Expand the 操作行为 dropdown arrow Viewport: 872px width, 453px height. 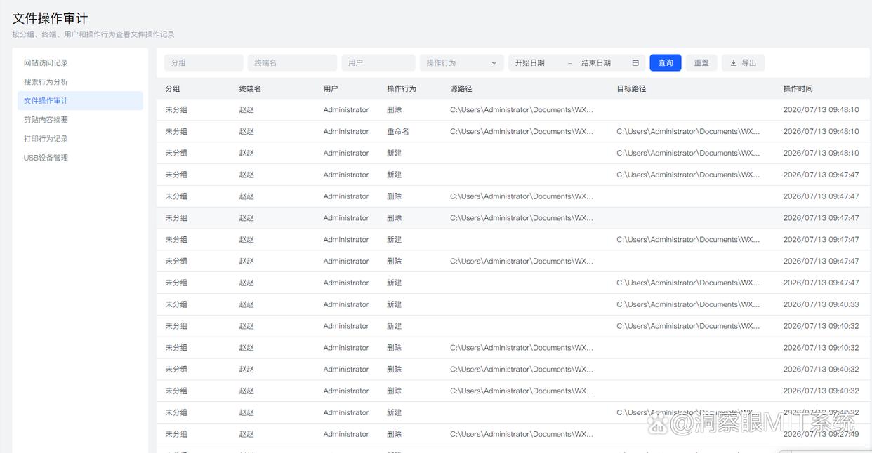coord(494,63)
